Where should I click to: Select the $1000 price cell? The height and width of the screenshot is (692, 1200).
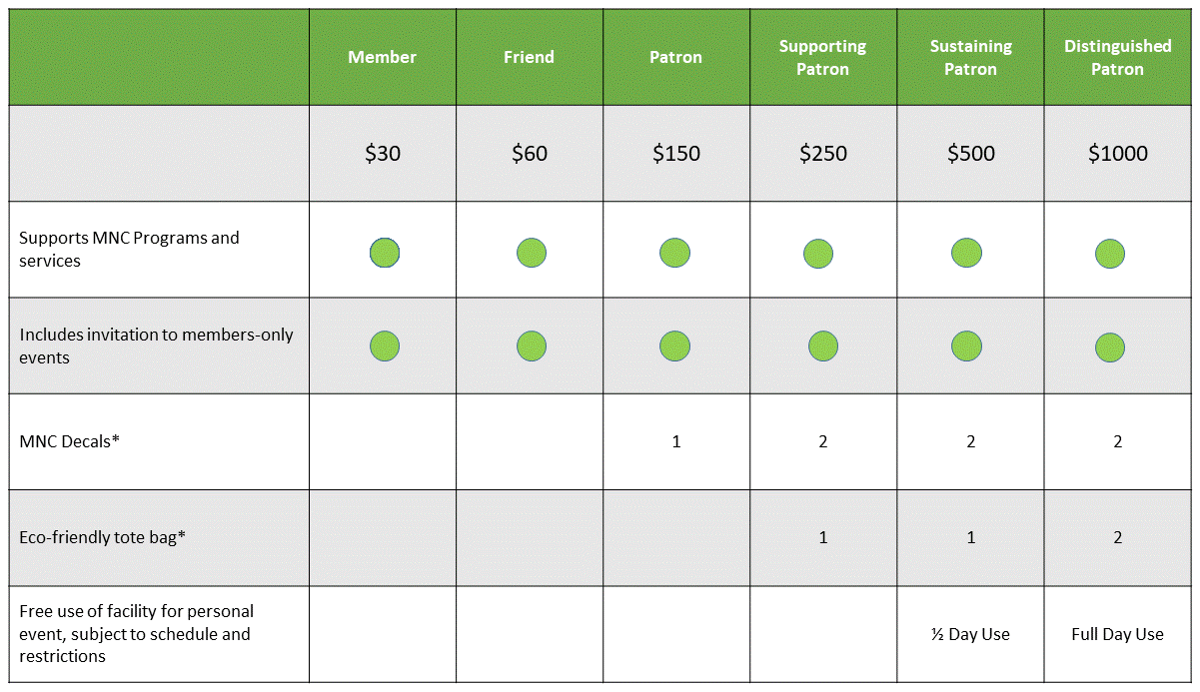point(1117,153)
